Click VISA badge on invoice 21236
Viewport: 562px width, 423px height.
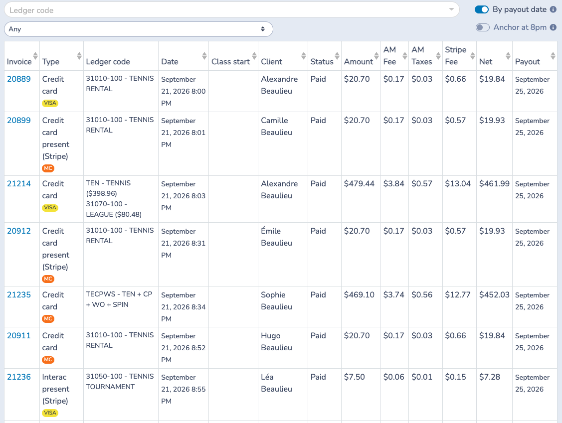[x=50, y=413]
